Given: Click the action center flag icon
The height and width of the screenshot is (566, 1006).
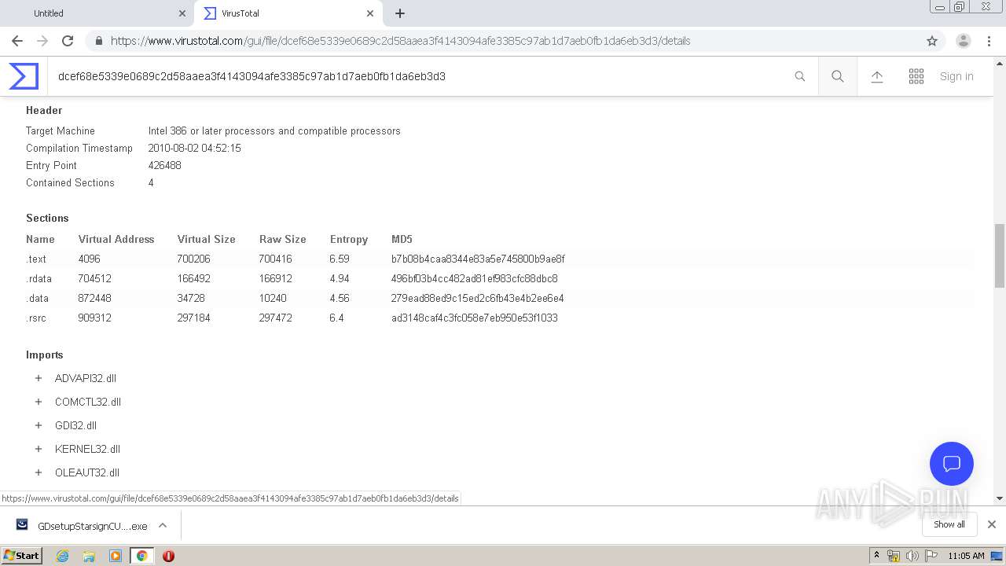Looking at the screenshot, I should 930,556.
